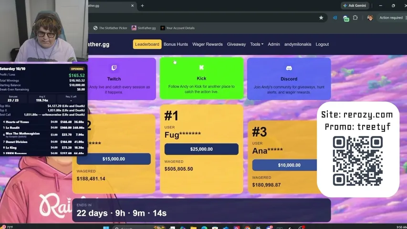Click the Saturday 10/10 tracker title
Viewport: 407px width, 229px height.
pyautogui.click(x=12, y=69)
